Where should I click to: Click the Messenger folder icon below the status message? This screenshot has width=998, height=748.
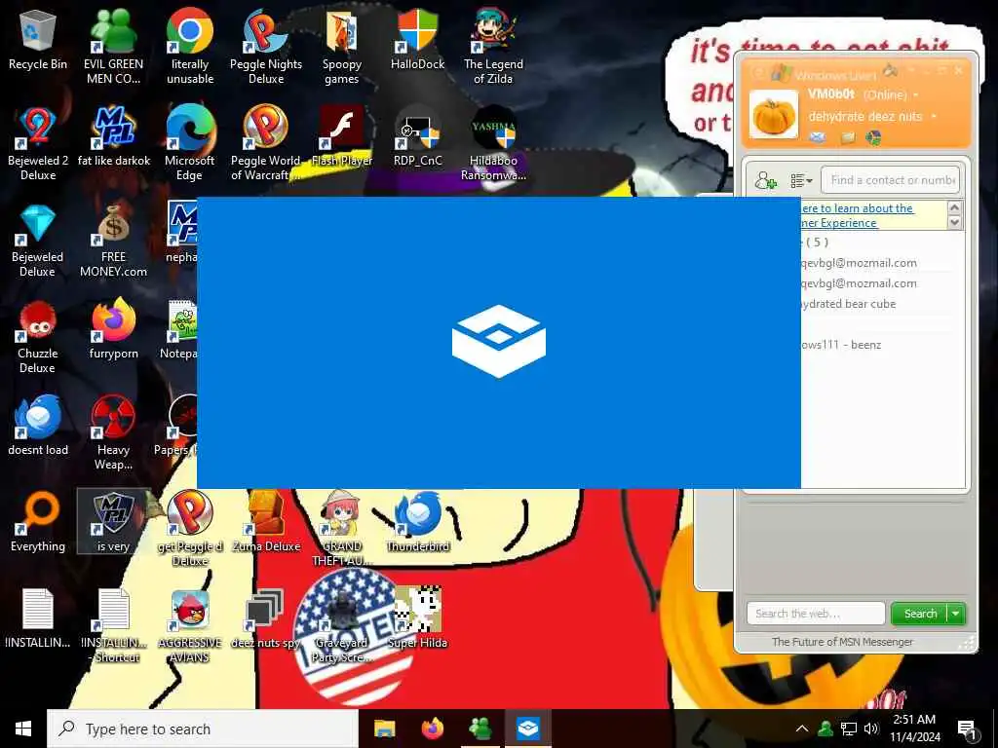click(848, 137)
